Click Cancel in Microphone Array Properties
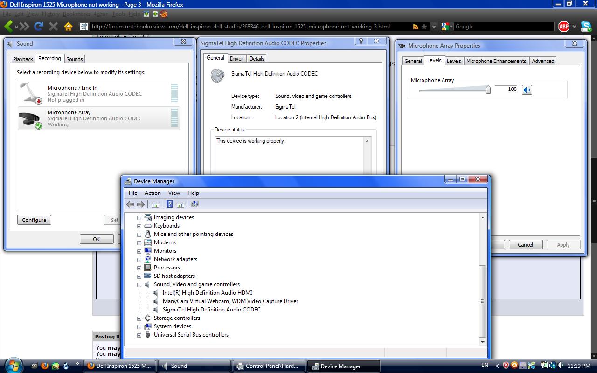This screenshot has height=373, width=597. (x=525, y=245)
